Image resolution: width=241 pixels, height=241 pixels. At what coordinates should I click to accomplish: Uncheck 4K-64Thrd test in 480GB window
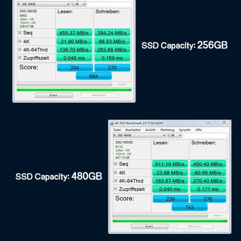pos(115,181)
